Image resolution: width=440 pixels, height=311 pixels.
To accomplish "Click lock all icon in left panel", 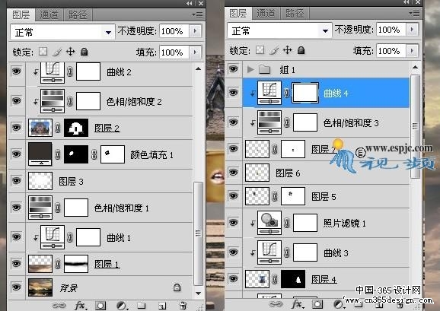I will [x=84, y=52].
